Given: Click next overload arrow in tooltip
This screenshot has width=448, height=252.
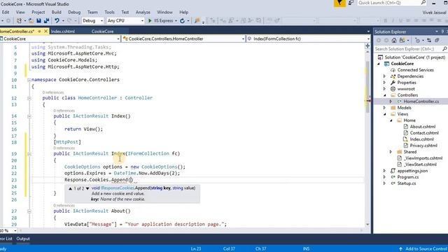Looking at the screenshot, I should tap(87, 188).
